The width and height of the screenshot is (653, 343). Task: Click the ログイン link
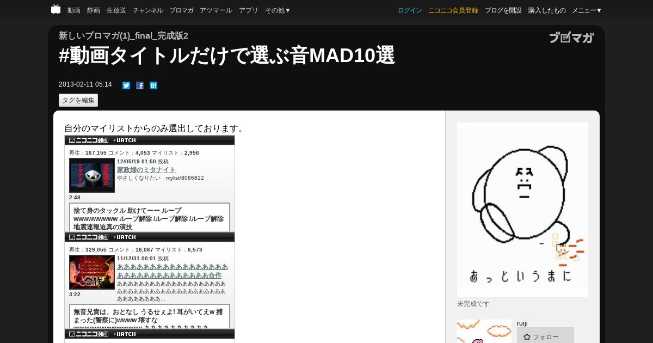410,10
